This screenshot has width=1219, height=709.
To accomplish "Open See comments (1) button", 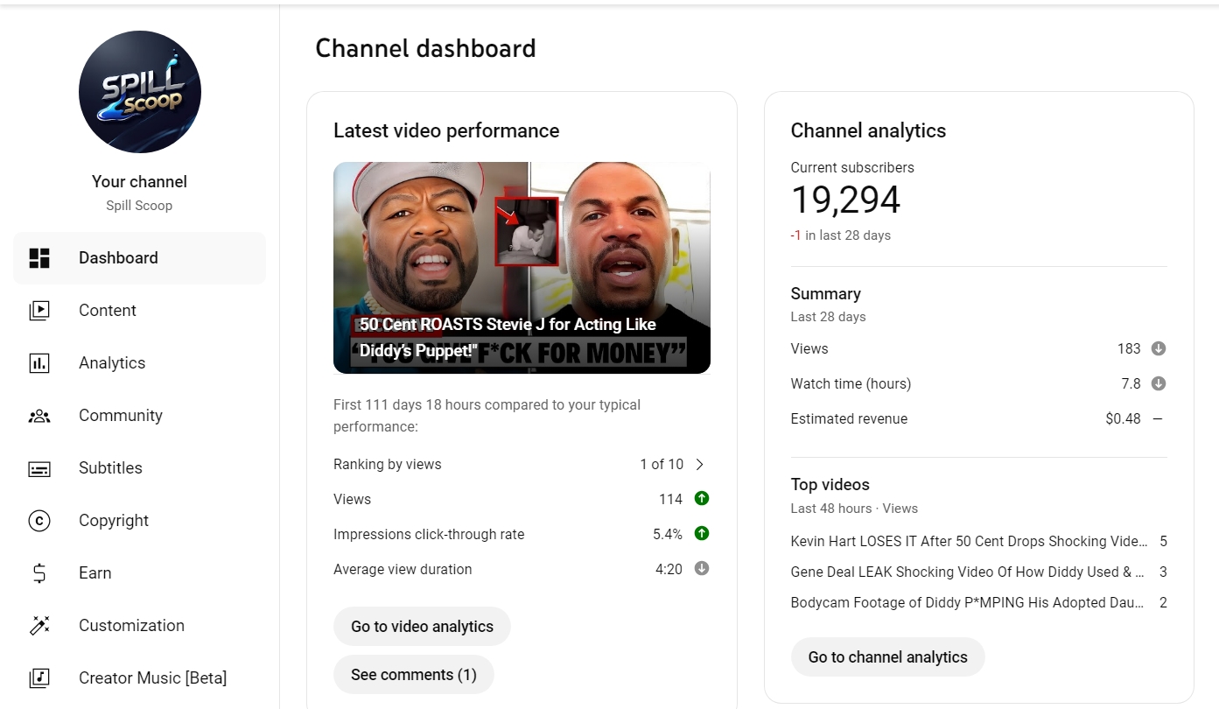I will [414, 675].
